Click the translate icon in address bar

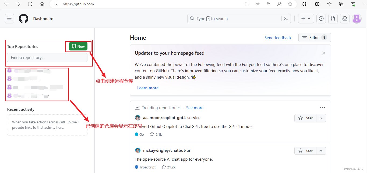258,4
